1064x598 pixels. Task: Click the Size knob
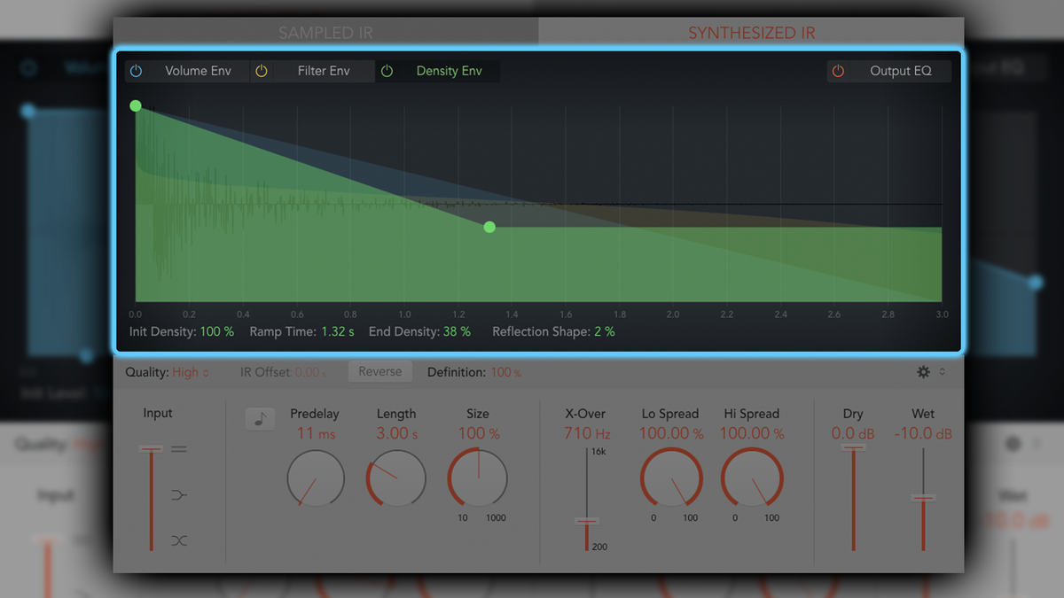477,478
